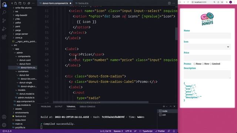
Task: Click the Ln 2, Col 13 status item
Action: click(x=106, y=131)
